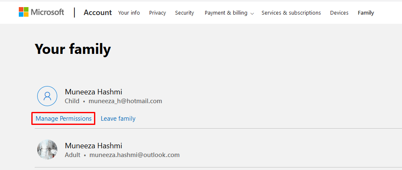Open the Your info tab
This screenshot has height=170, width=402.
[129, 13]
